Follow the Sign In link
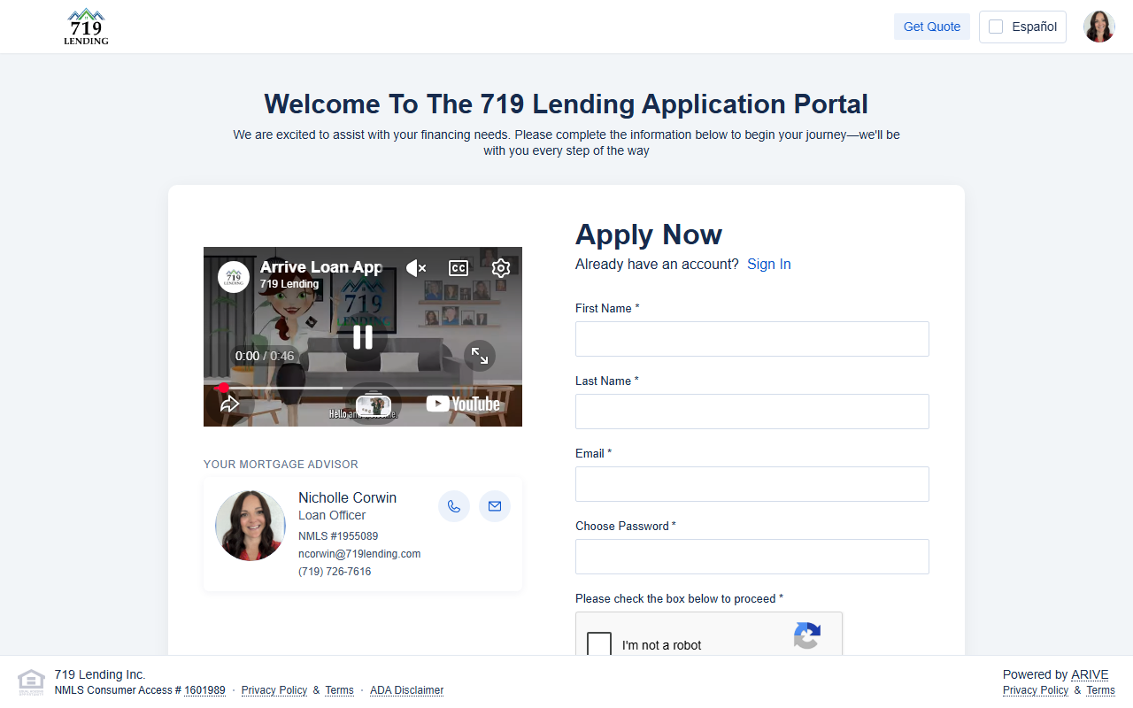The width and height of the screenshot is (1133, 708). coord(769,264)
